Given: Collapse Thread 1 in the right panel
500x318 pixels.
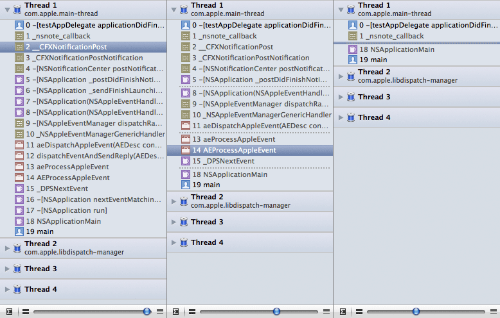Looking at the screenshot, I should pos(341,10).
